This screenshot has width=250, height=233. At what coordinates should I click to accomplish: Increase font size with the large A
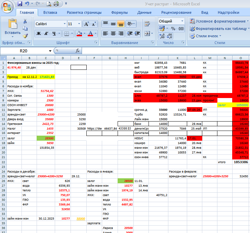86,24
